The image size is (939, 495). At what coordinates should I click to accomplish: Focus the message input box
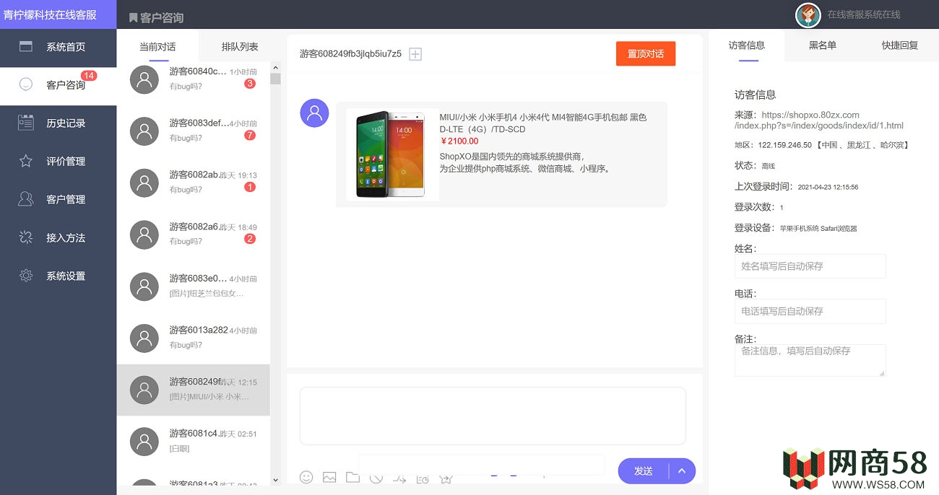493,416
